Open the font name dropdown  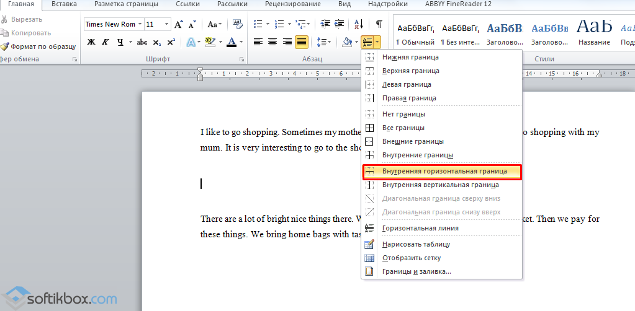[140, 25]
